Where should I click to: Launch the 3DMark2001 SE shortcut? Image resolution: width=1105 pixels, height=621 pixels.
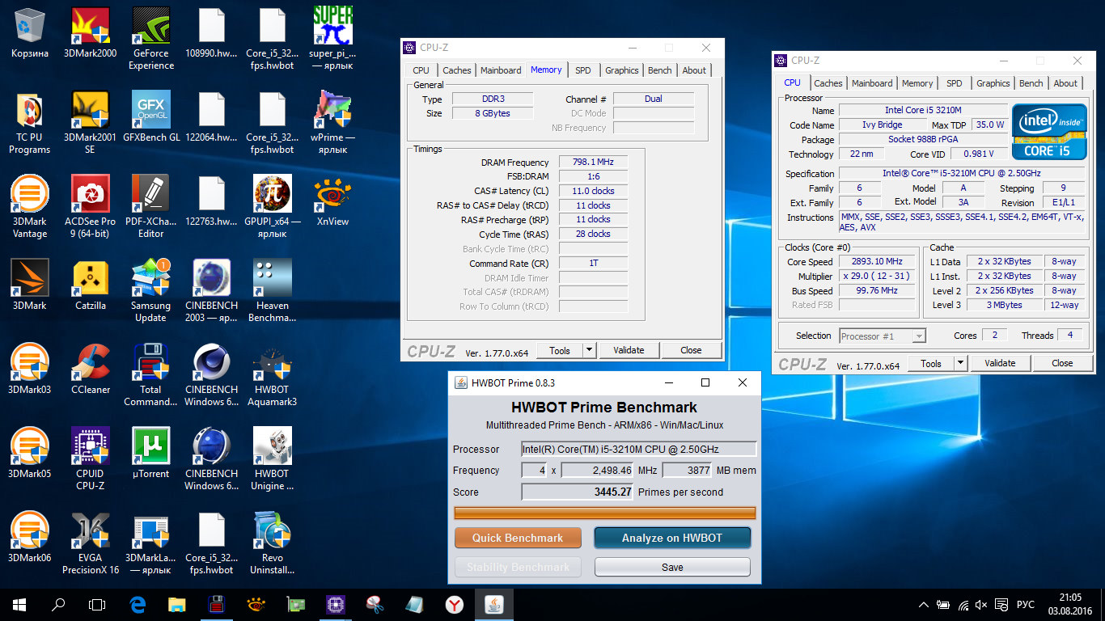point(91,123)
